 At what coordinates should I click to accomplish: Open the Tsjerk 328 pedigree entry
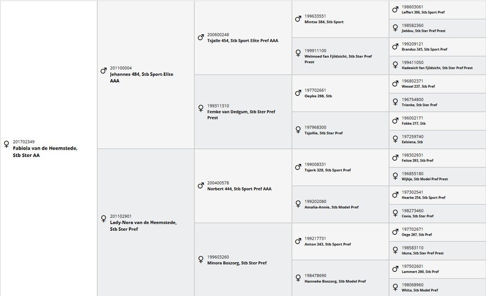pyautogui.click(x=328, y=170)
